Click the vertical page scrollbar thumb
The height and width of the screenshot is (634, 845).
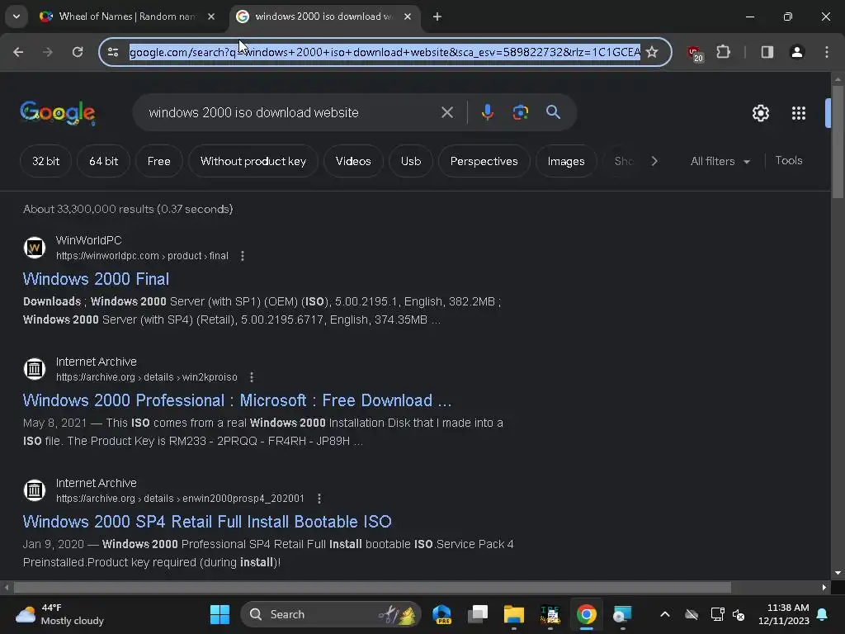click(x=838, y=142)
